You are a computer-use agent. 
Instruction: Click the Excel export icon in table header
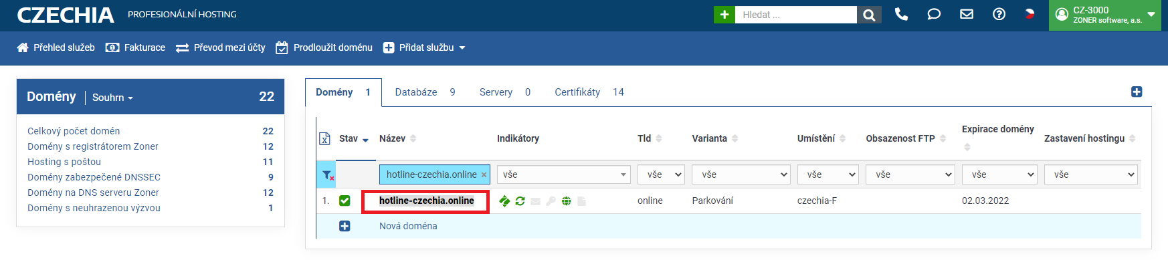click(324, 138)
